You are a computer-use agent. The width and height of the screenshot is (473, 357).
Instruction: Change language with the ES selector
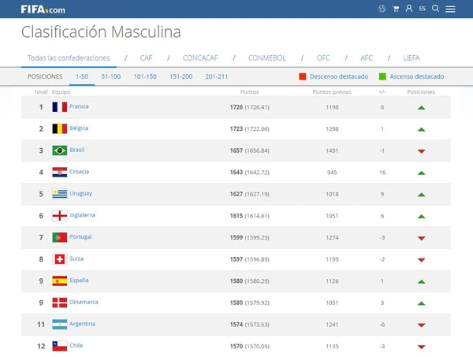[422, 9]
